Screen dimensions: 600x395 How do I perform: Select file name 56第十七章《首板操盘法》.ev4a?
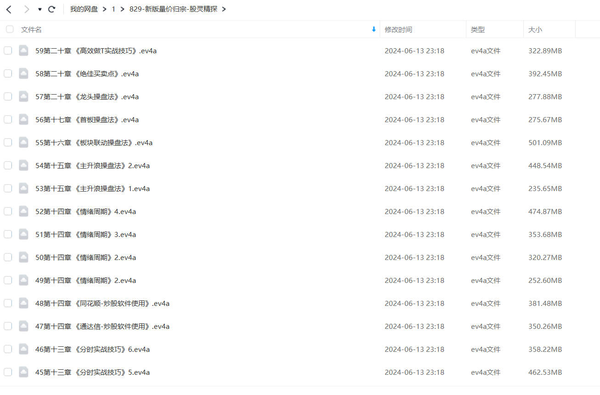pyautogui.click(x=87, y=120)
